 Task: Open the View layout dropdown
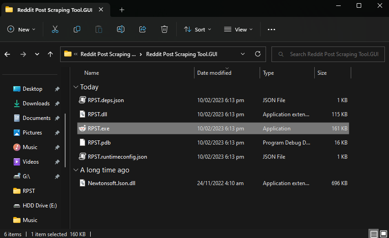238,29
